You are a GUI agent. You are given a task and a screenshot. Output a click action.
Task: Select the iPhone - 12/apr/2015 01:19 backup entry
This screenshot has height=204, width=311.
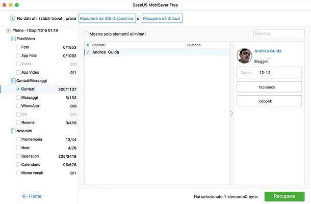click(x=35, y=31)
